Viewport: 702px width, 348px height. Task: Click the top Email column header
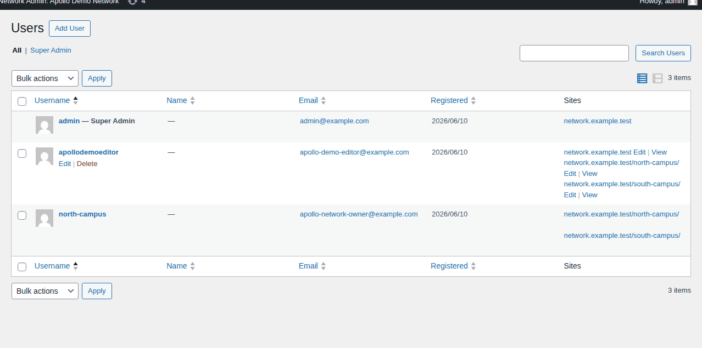[x=308, y=100]
